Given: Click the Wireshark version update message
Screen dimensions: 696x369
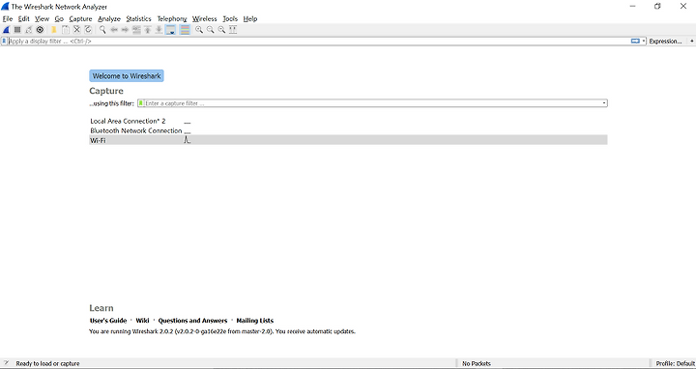Looking at the screenshot, I should [x=222, y=331].
